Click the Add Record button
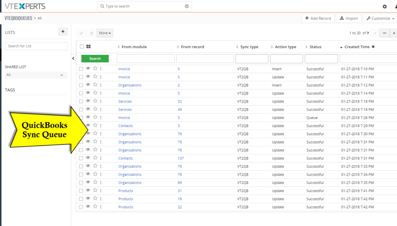397x226 pixels. pos(318,19)
